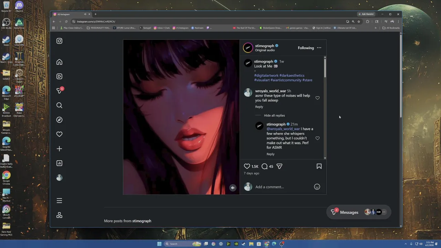Open the Search magnifier in Instagram sidebar
Image resolution: width=441 pixels, height=248 pixels.
tap(59, 105)
